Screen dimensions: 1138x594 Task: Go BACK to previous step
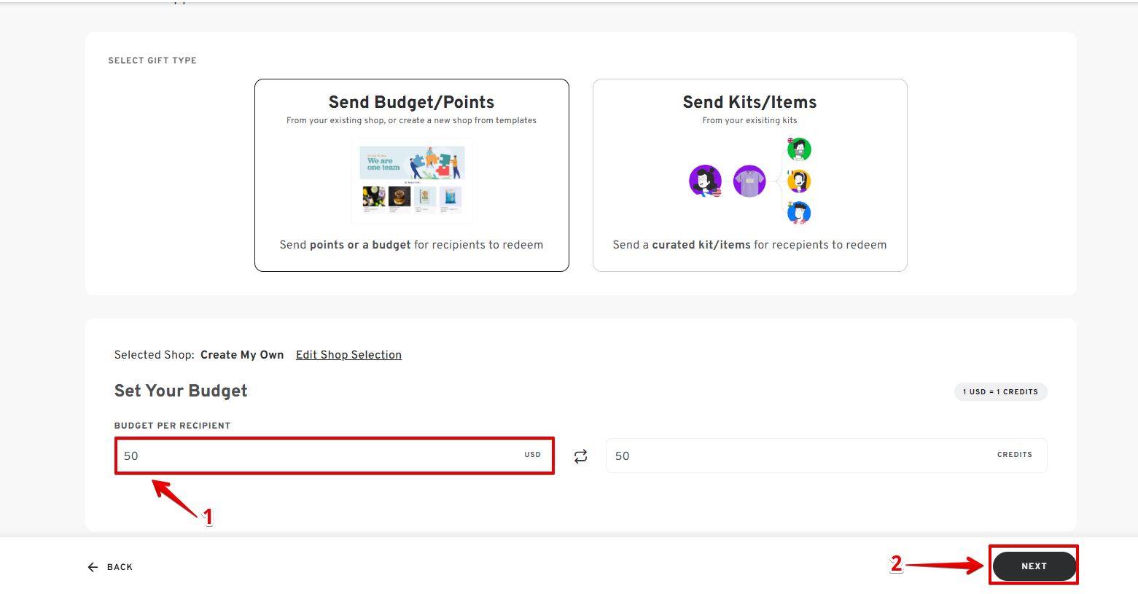coord(110,567)
